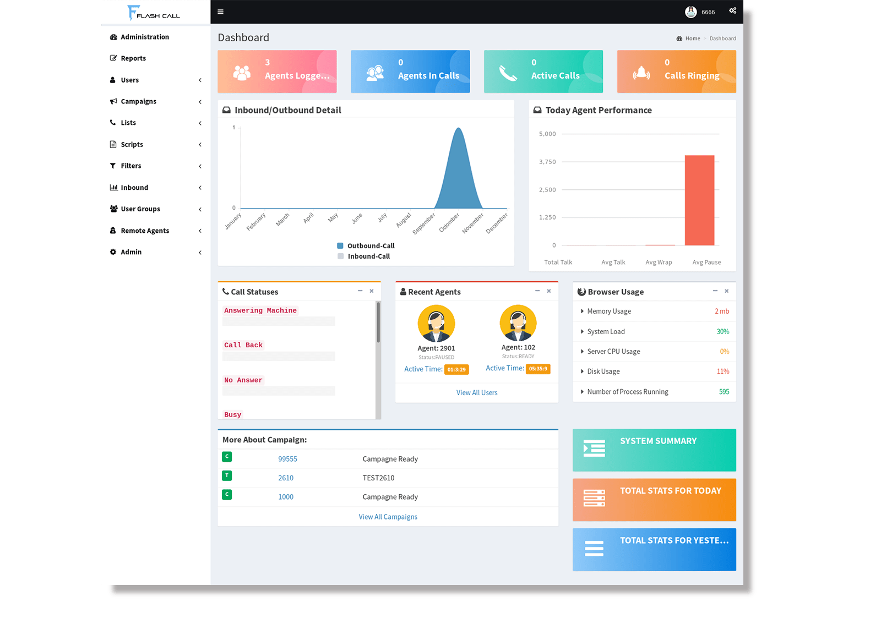Select the Campaigns megaphone icon

point(113,101)
